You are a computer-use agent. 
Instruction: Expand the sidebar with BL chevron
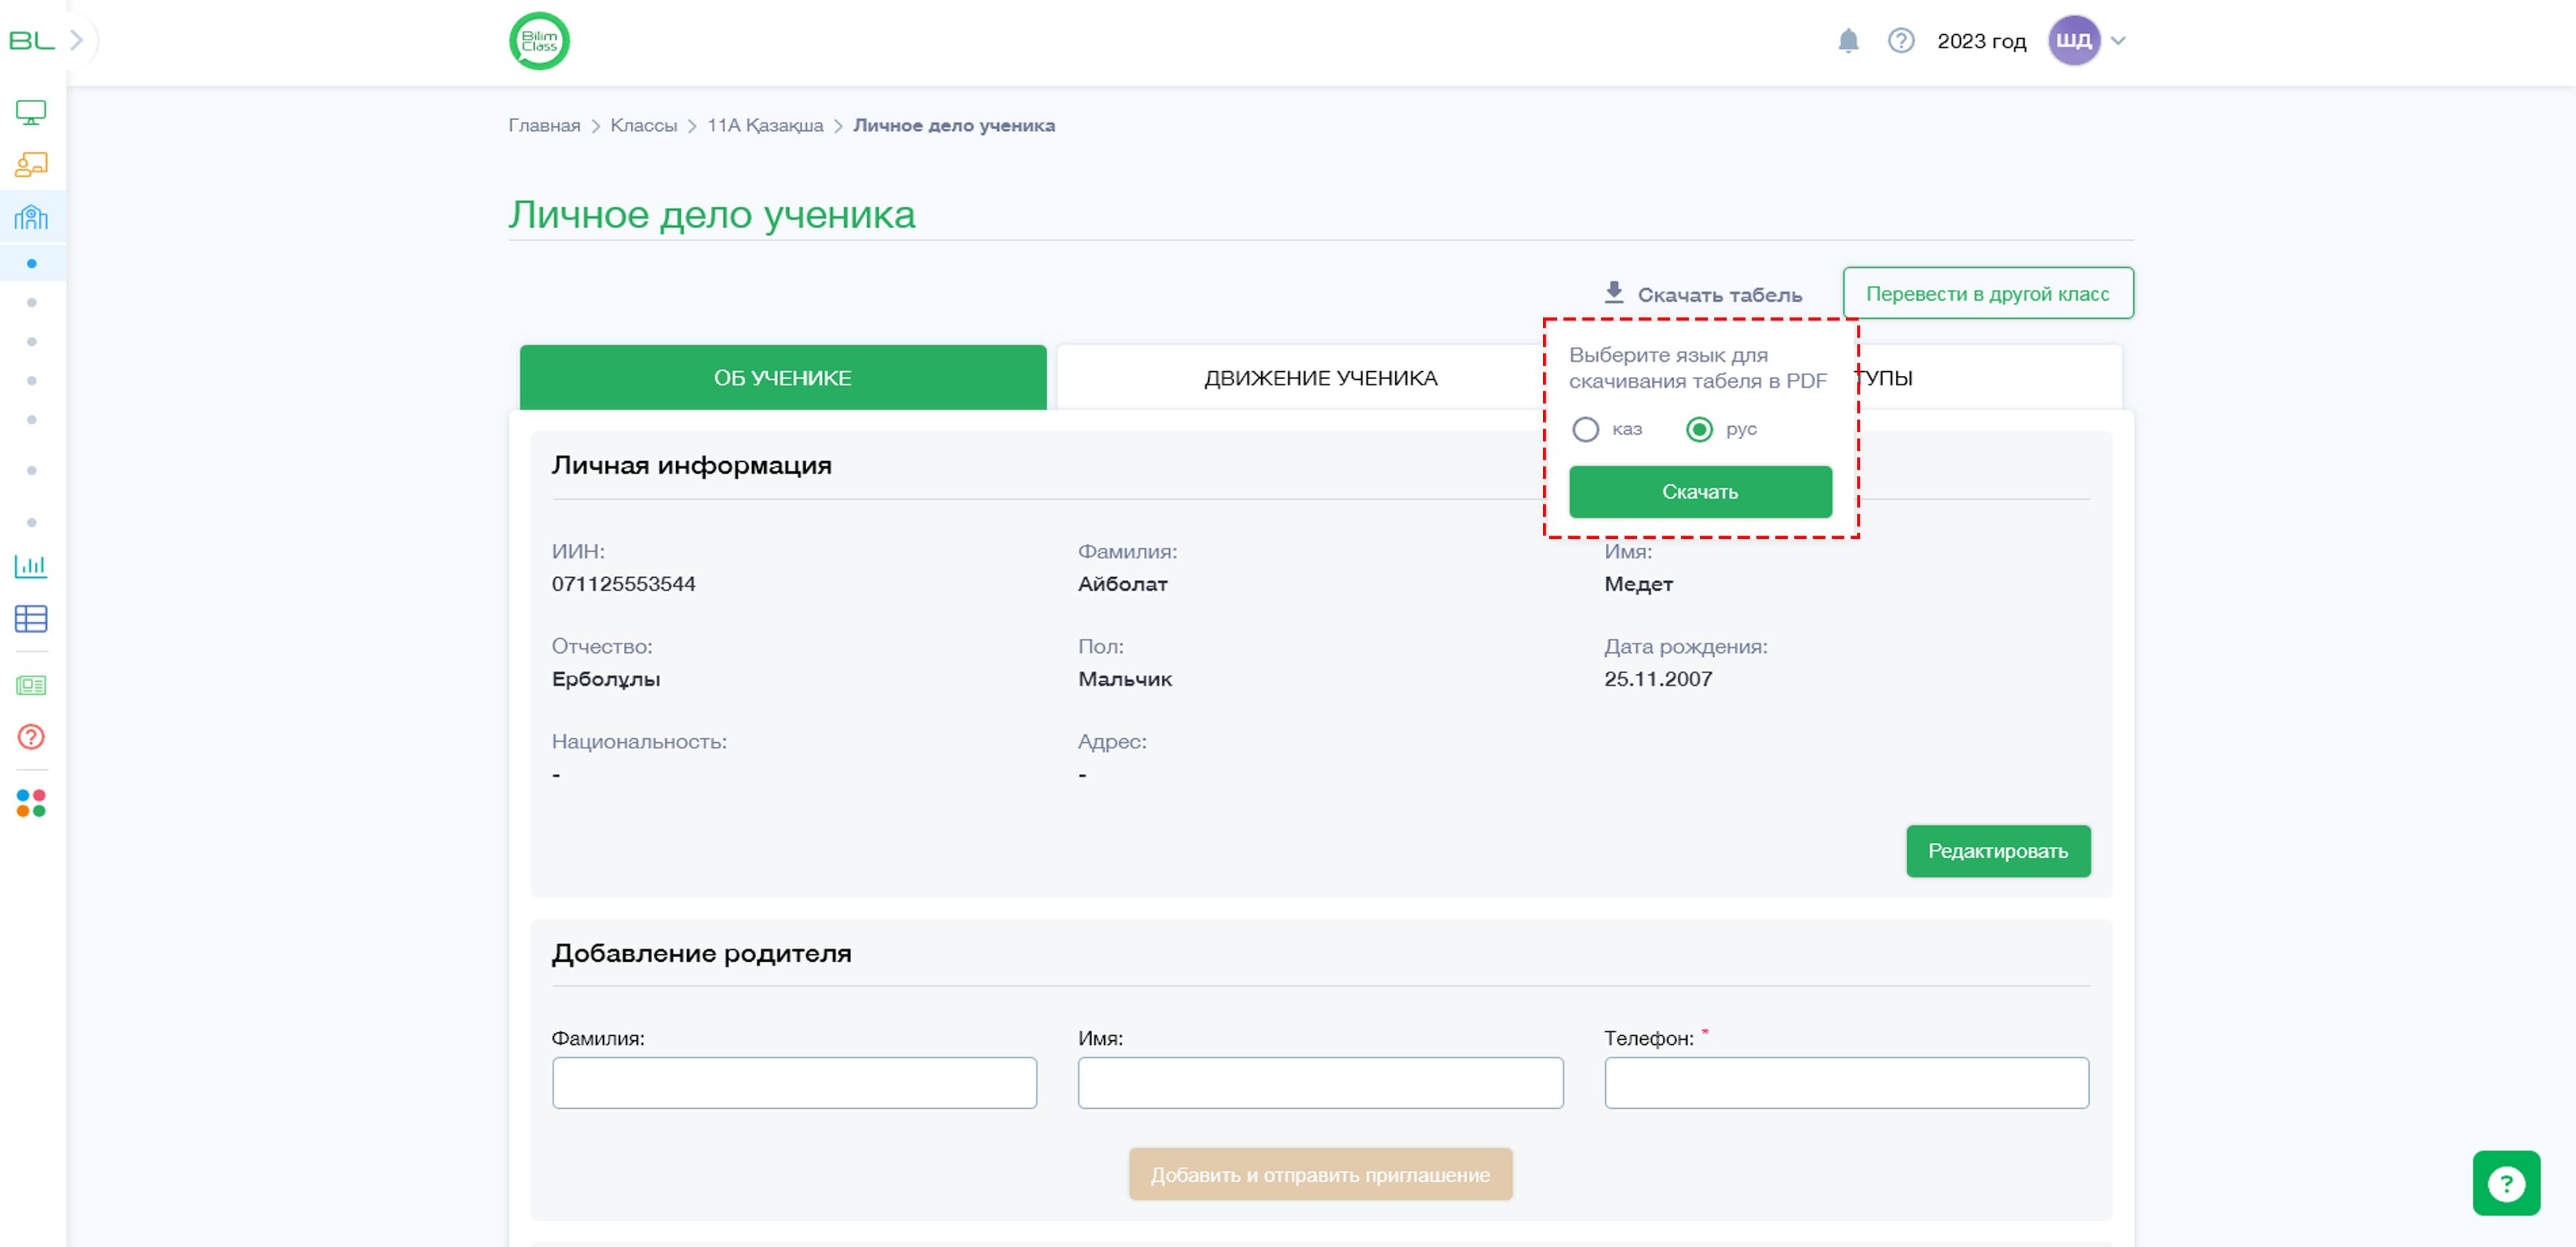click(77, 40)
